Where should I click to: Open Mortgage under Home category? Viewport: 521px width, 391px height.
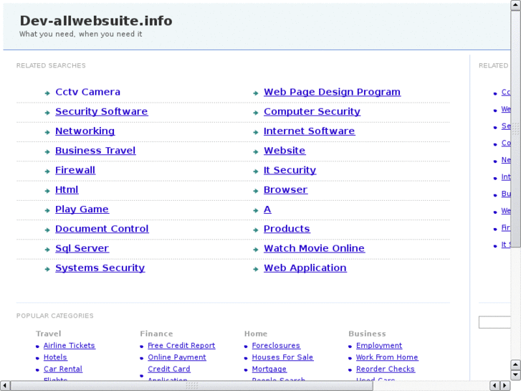pos(269,369)
